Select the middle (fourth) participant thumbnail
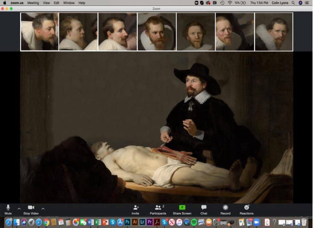Image resolution: width=316 pixels, height=228 pixels. (x=157, y=32)
